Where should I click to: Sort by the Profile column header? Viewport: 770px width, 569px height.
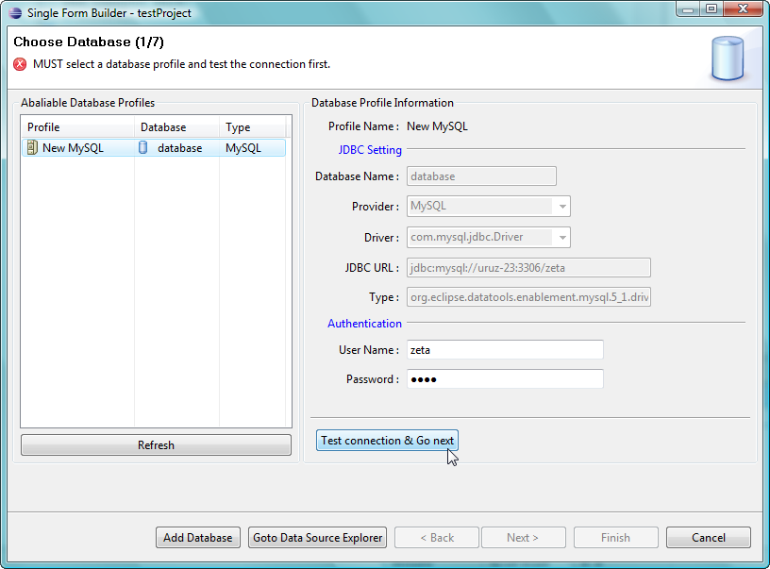pyautogui.click(x=75, y=127)
